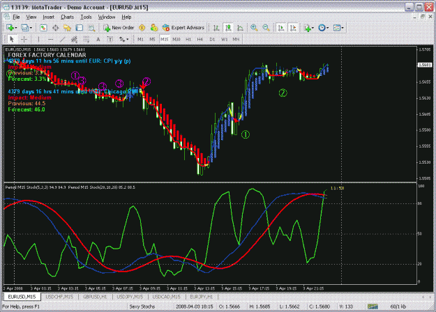Switch timeframe to MN
Image resolution: width=436 pixels, height=312 pixels.
[x=236, y=40]
